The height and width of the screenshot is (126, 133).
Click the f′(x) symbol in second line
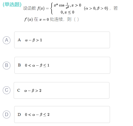pyautogui.click(x=28, y=19)
